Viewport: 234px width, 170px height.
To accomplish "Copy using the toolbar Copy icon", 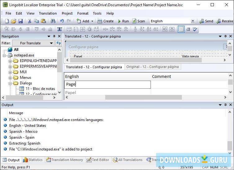I will coord(36,21).
